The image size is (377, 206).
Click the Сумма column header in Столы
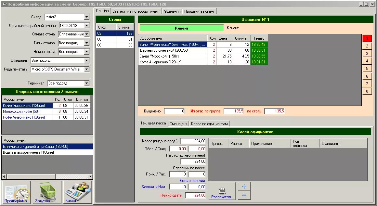(x=125, y=27)
